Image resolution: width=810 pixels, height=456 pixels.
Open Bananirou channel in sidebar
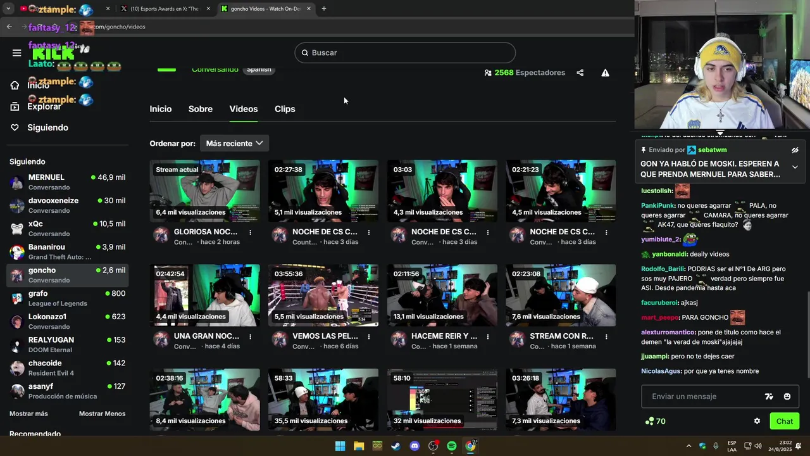click(x=68, y=251)
